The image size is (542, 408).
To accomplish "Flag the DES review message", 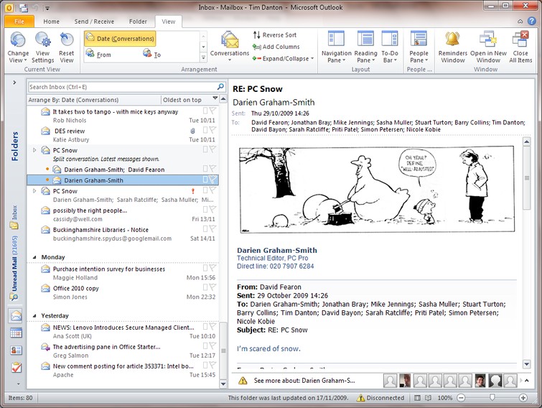I will click(x=212, y=130).
